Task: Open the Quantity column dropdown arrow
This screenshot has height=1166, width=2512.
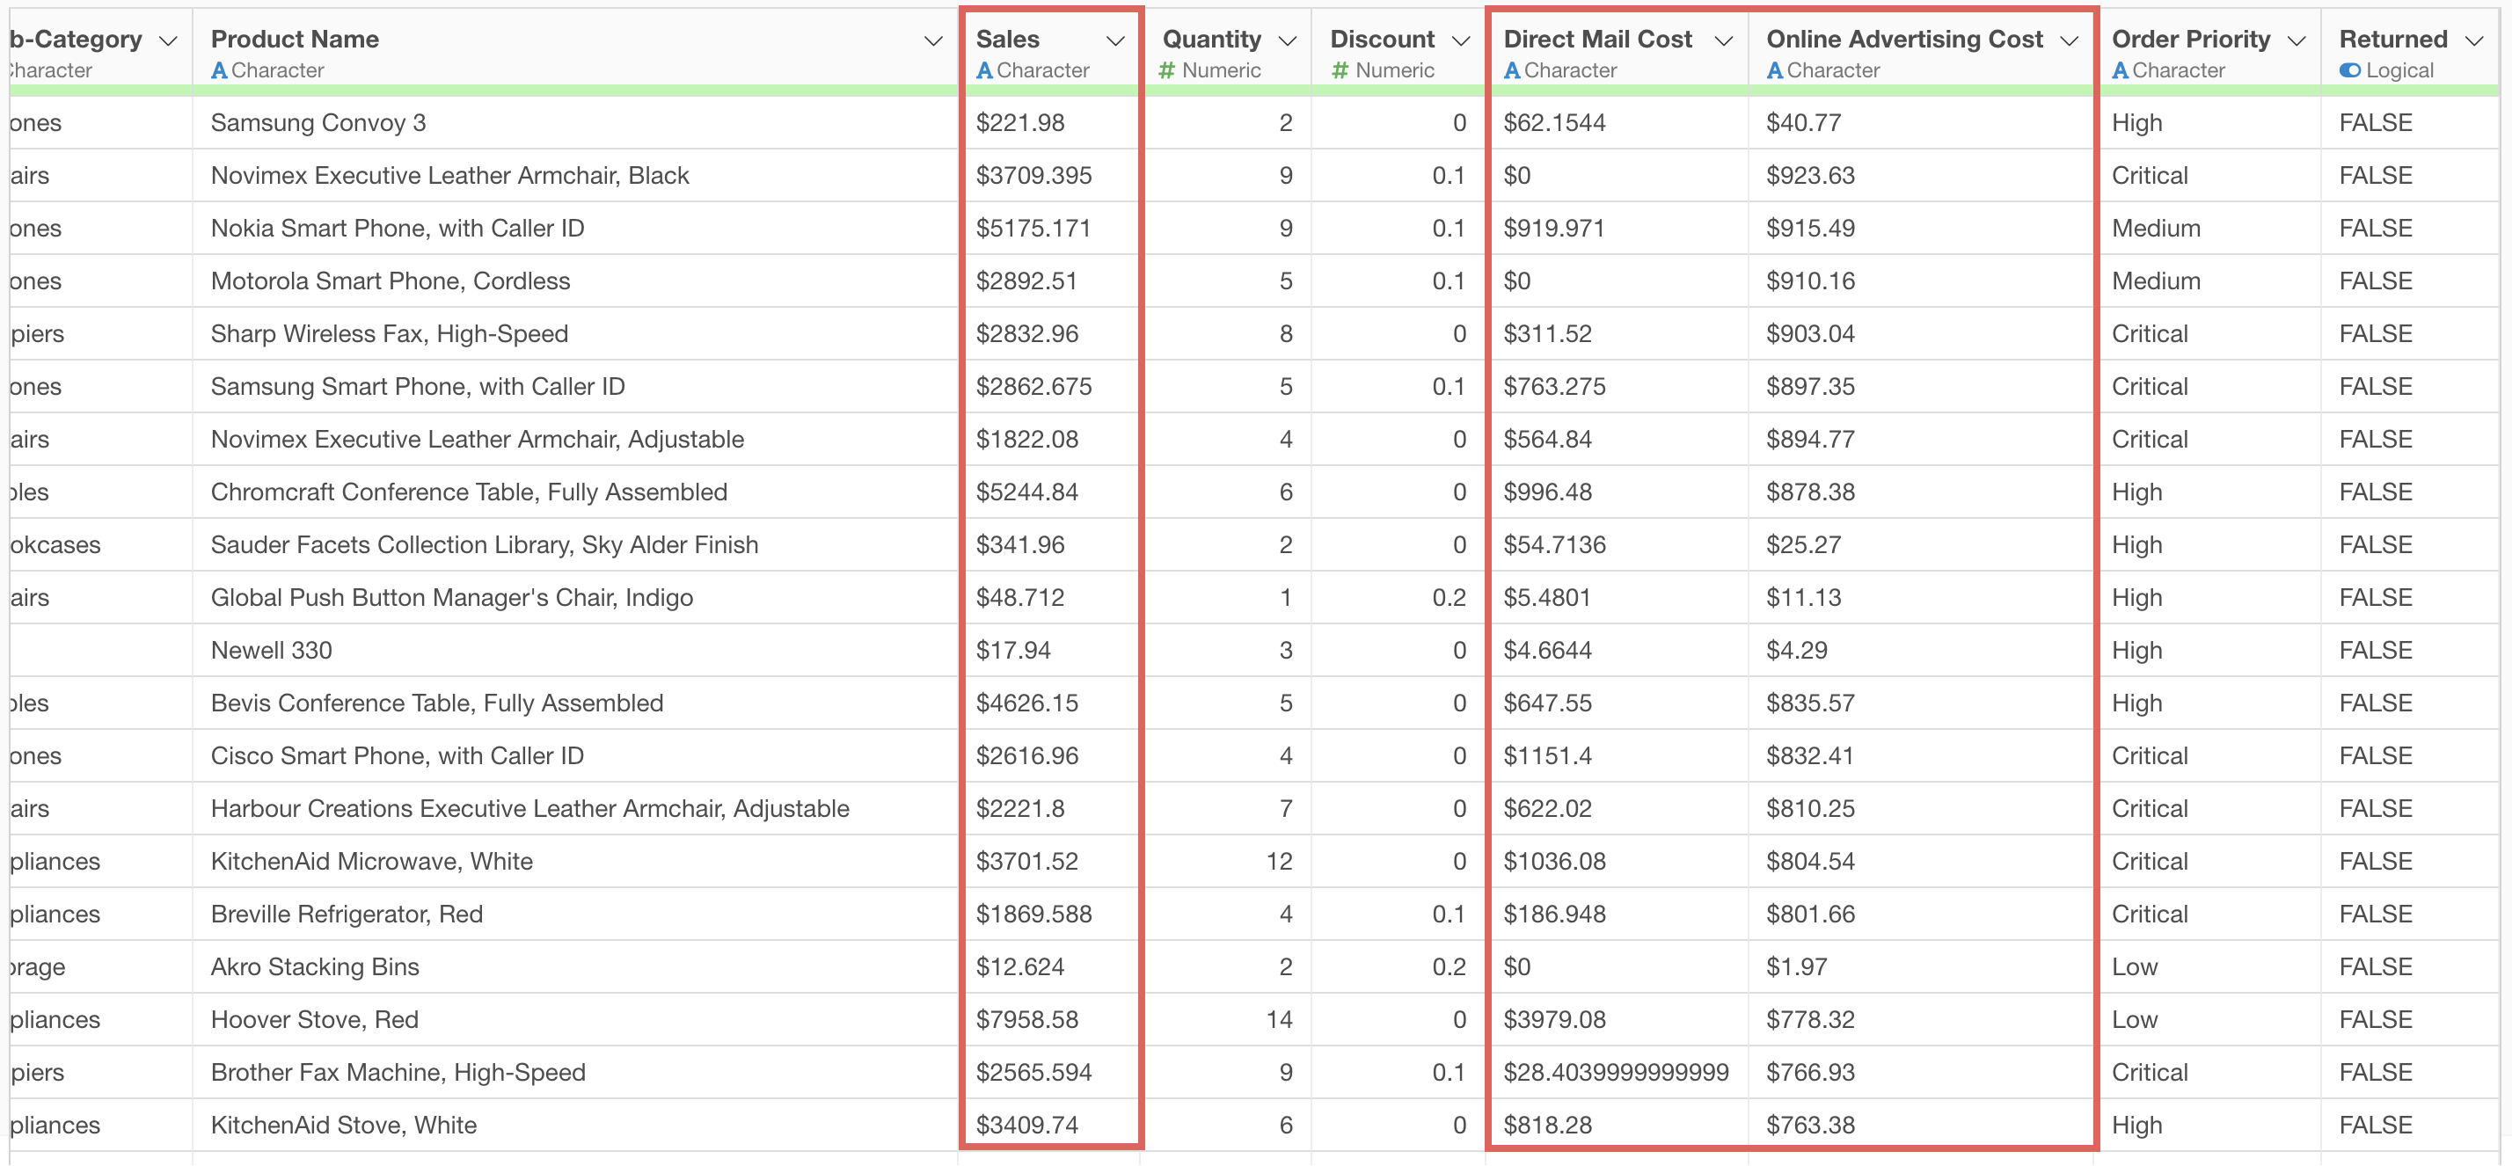Action: tap(1287, 41)
